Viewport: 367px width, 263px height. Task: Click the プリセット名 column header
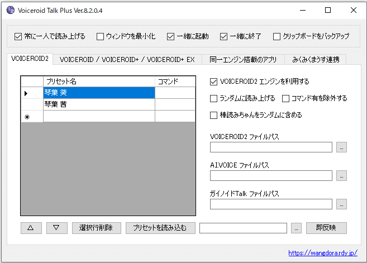point(99,82)
